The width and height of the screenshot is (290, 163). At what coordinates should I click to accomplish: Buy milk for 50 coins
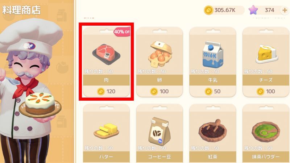click(213, 91)
